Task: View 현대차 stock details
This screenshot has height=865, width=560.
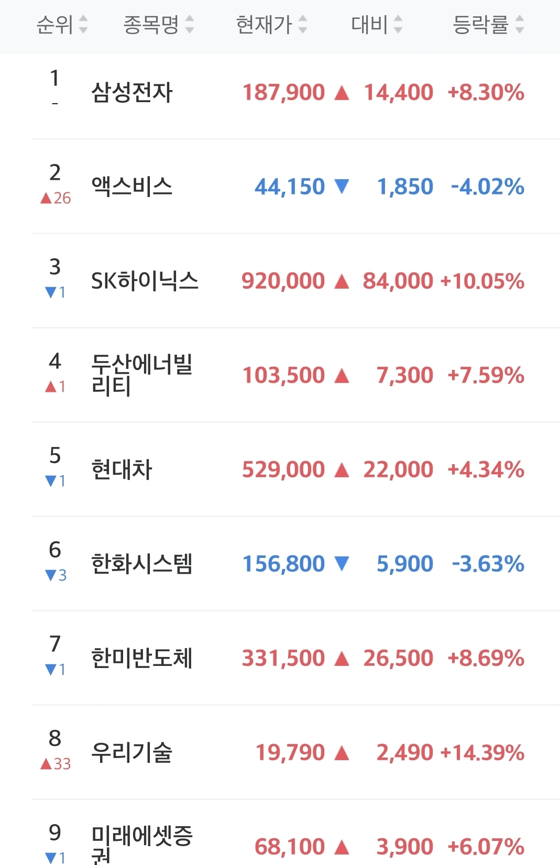Action: tap(122, 469)
